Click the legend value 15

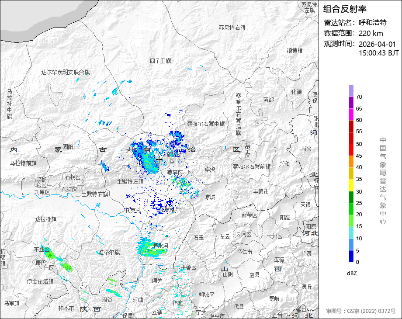click(359, 226)
